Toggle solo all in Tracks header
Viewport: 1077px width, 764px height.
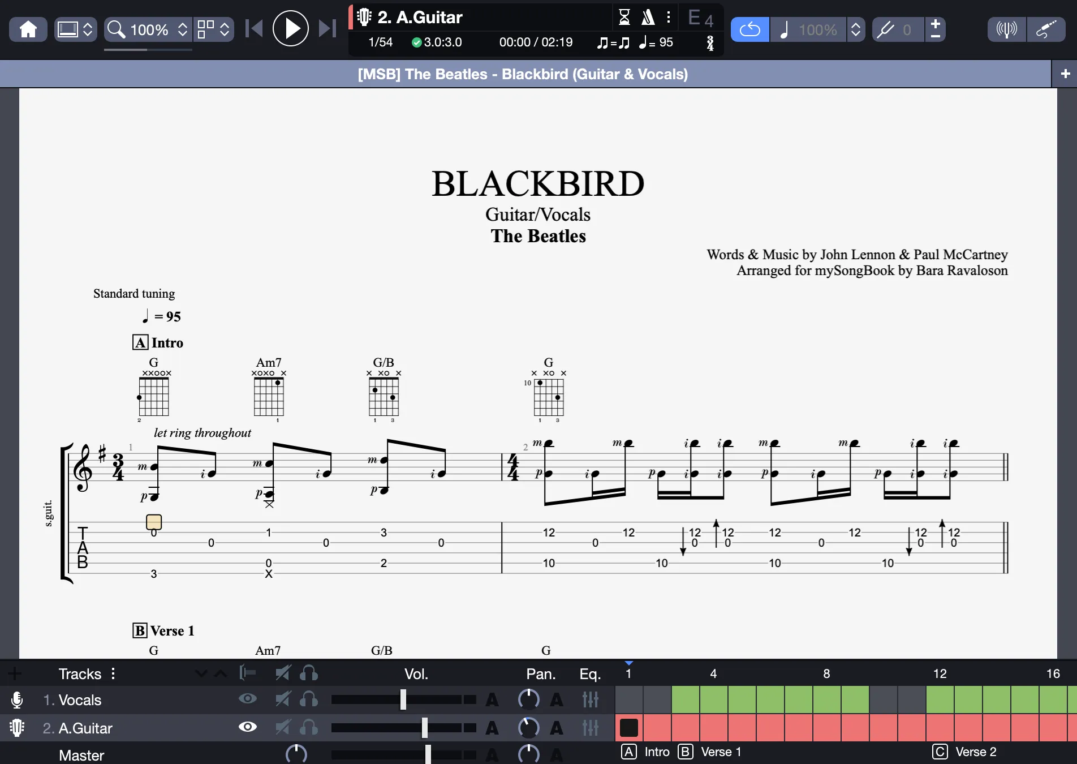309,673
